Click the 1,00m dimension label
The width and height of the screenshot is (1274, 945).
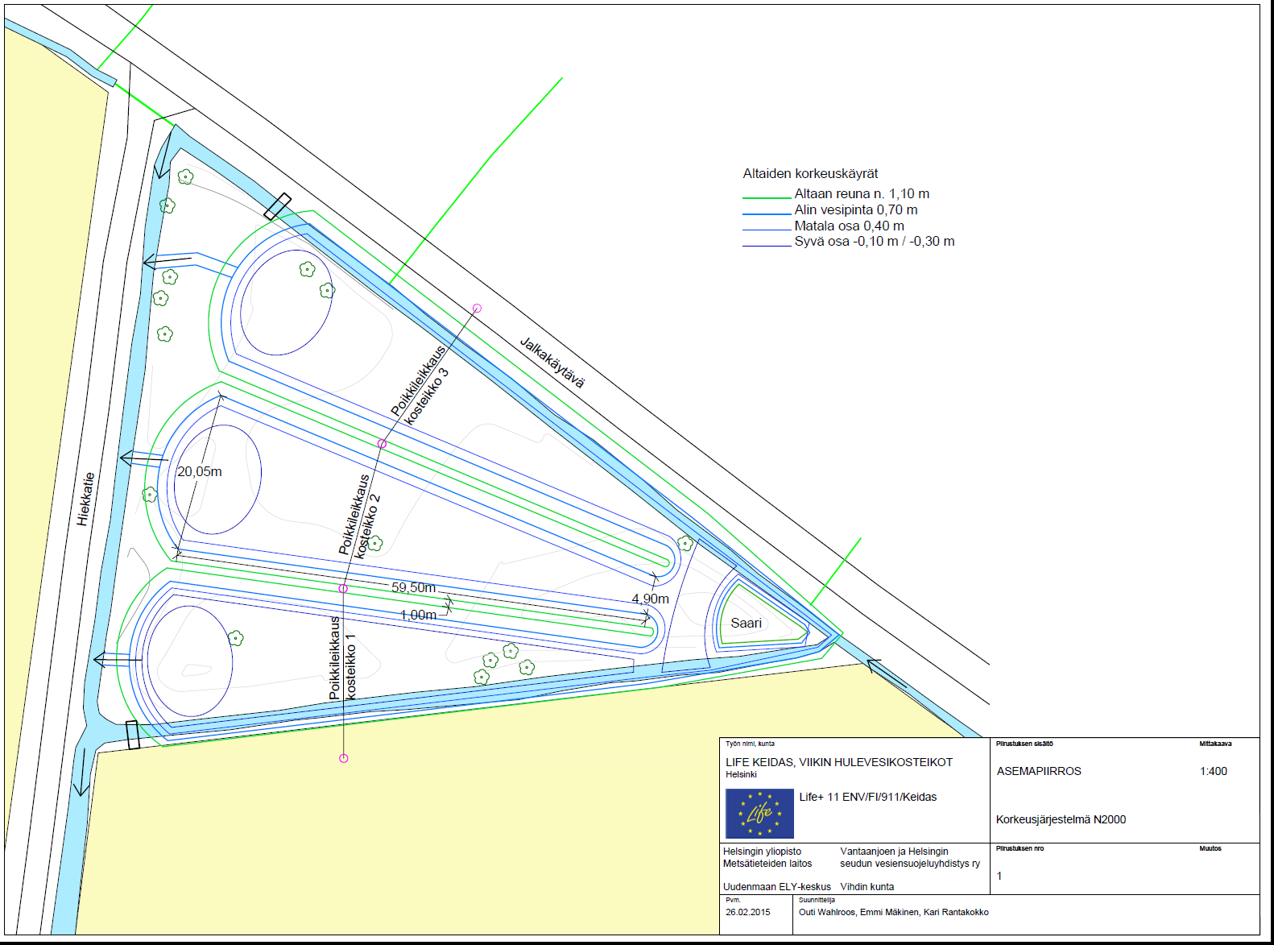click(x=418, y=615)
